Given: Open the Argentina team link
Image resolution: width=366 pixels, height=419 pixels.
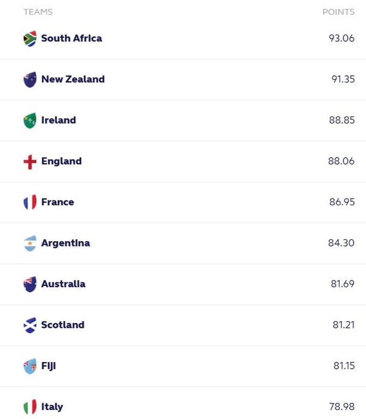Looking at the screenshot, I should point(66,244).
